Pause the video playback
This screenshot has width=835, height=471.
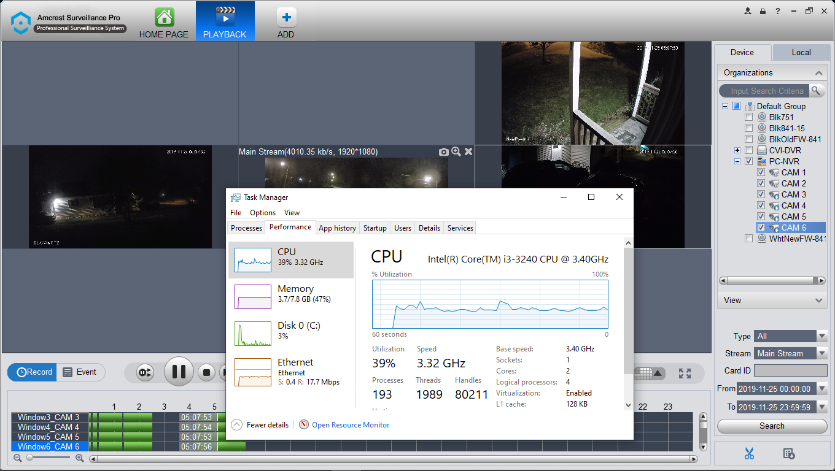(x=179, y=372)
